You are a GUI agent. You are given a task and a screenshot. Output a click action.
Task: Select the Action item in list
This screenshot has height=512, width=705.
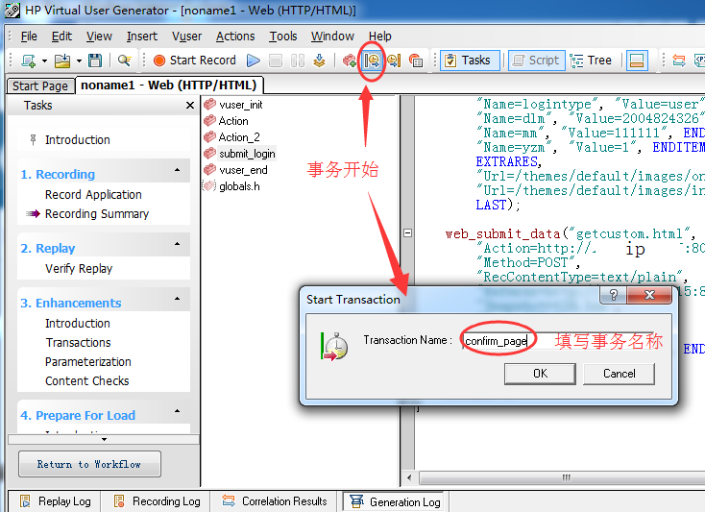[226, 121]
